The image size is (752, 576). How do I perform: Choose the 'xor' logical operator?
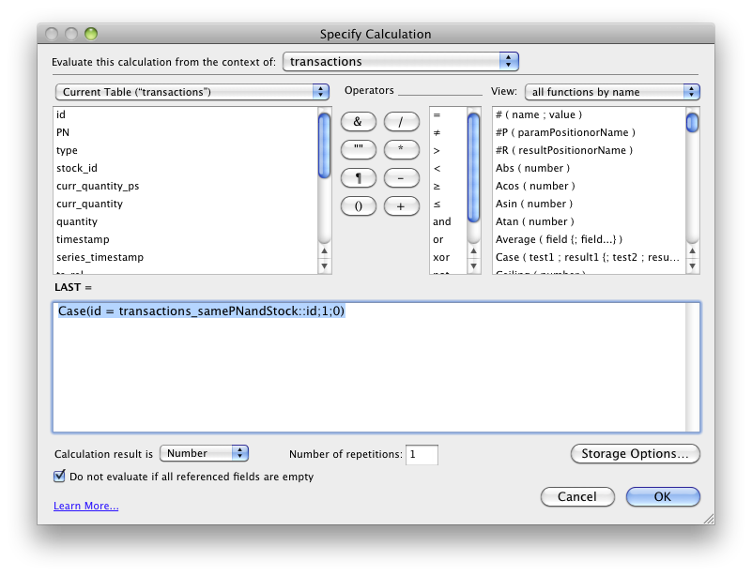pyautogui.click(x=448, y=257)
